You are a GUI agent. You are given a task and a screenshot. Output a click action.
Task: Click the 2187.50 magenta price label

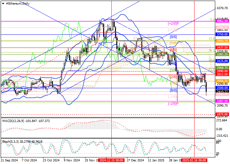click(222, 101)
